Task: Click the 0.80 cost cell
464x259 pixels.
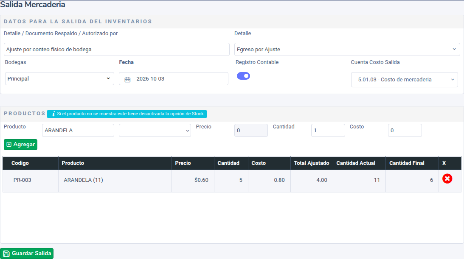Action: (269, 181)
